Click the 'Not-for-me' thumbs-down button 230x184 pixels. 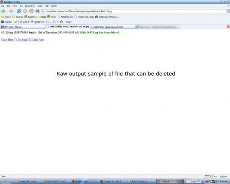click(x=38, y=22)
